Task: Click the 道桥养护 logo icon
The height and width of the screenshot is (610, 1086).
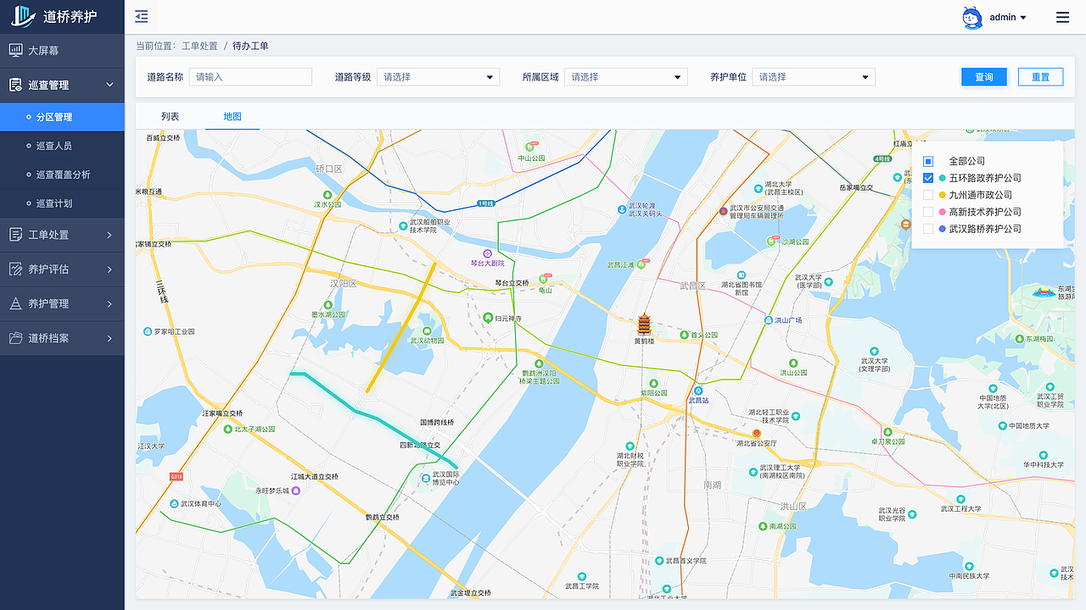Action: point(23,17)
